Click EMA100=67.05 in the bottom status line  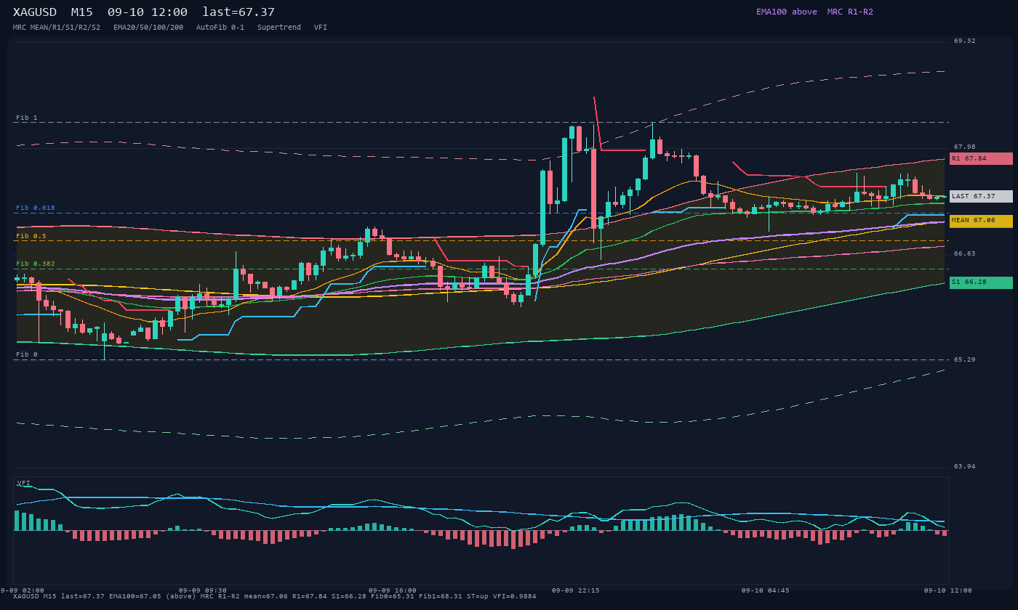[135, 597]
